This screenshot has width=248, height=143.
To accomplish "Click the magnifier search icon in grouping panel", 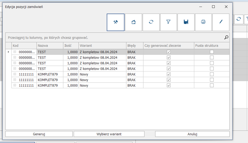I will 226,38.
